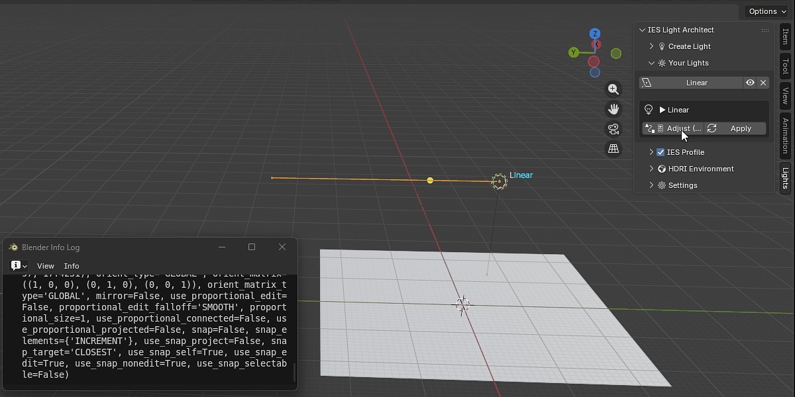
Task: Open the info editor type icon
Action: click(18, 265)
